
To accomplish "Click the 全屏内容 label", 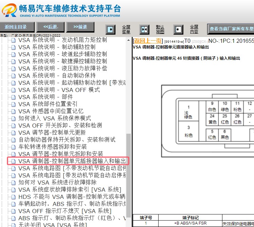I will (194, 30).
